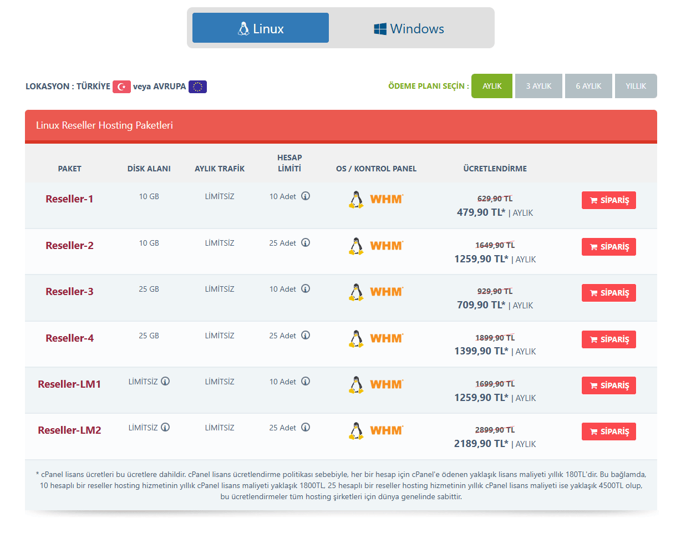Select the Linux hosting tab
The height and width of the screenshot is (538, 686).
[261, 28]
